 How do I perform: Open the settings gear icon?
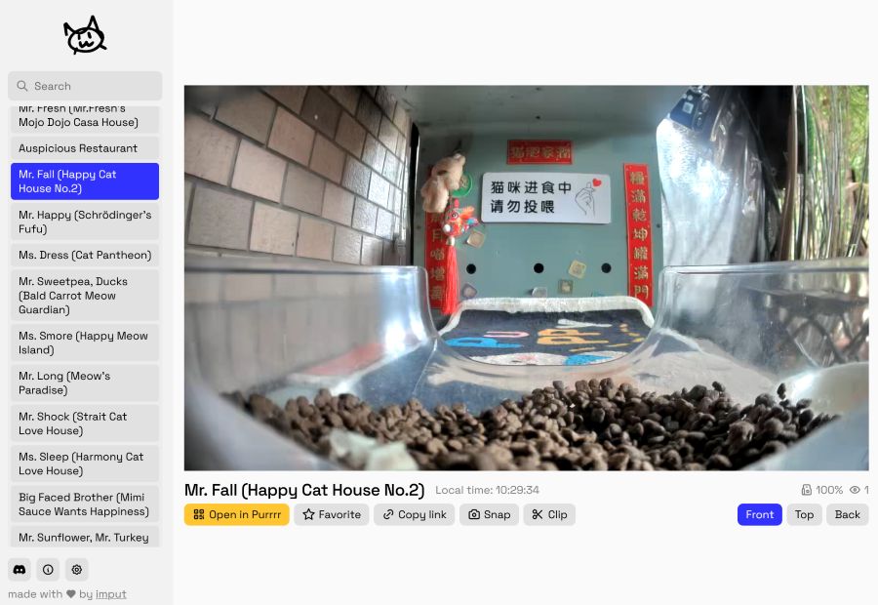coord(77,569)
